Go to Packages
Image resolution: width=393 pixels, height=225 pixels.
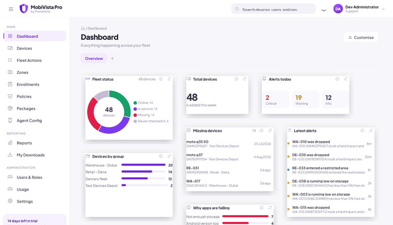coord(35,108)
